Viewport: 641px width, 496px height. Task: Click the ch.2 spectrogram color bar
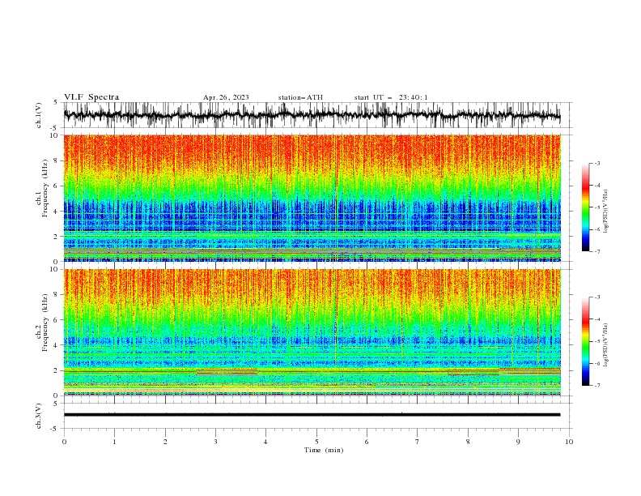pos(586,341)
